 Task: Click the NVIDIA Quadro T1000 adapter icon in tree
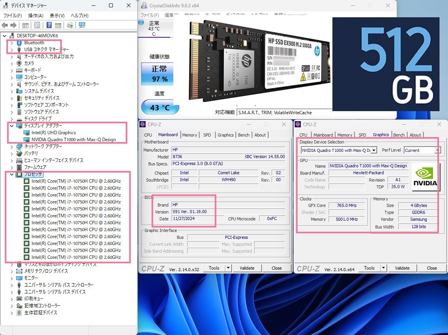pos(27,140)
